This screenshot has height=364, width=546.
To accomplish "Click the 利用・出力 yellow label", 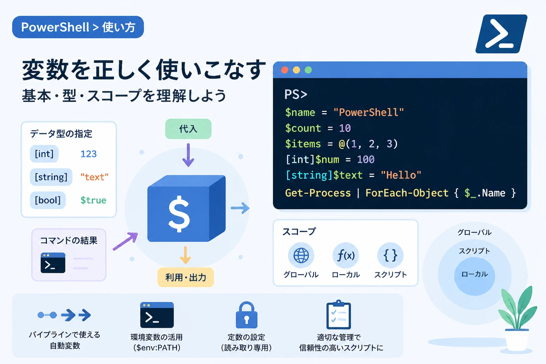I will [186, 277].
